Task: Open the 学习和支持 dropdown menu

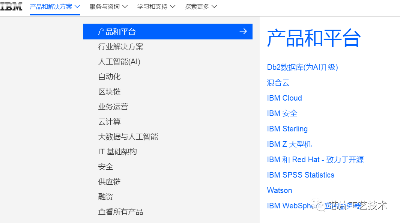Action: click(x=156, y=7)
